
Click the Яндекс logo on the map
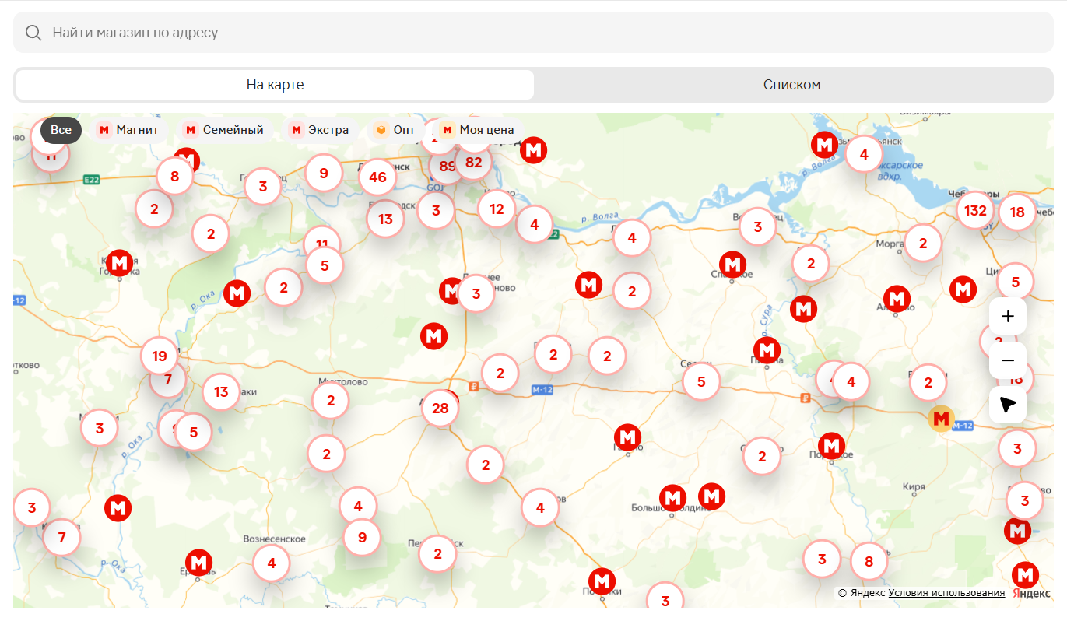click(1032, 593)
